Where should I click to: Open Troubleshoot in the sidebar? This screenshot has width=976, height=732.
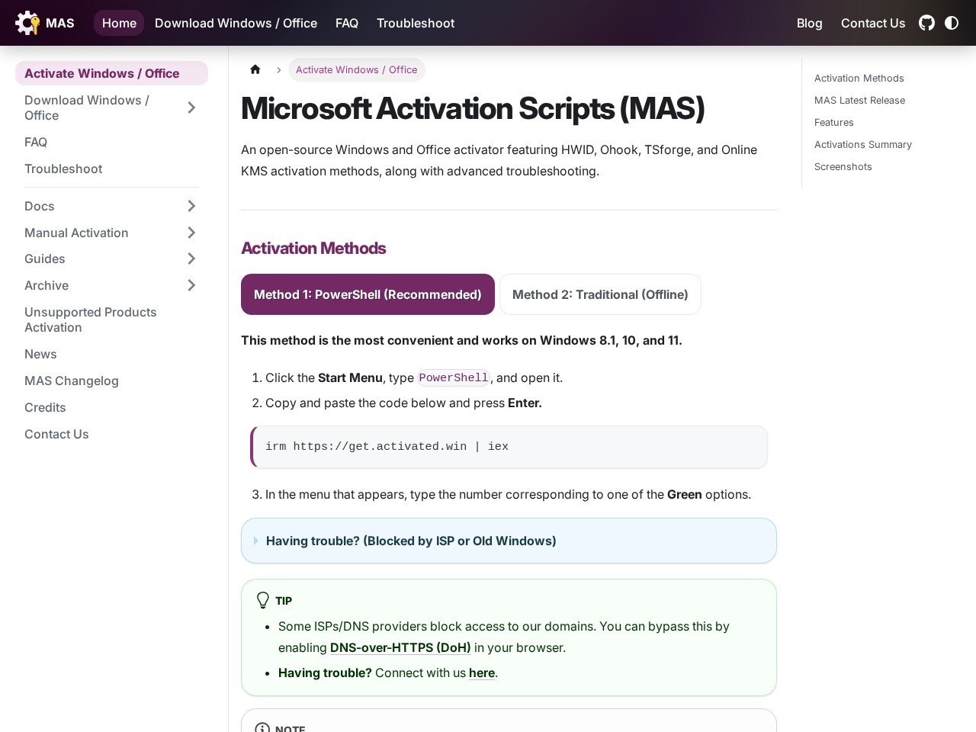pyautogui.click(x=63, y=169)
